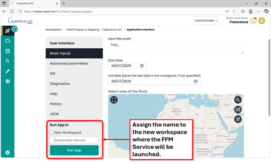Viewport: 271px width, 164px height.
Task: Open the Help tab
Action: tap(74, 94)
